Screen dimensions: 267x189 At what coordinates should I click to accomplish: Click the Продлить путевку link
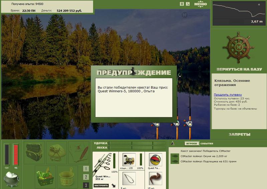click(x=228, y=95)
